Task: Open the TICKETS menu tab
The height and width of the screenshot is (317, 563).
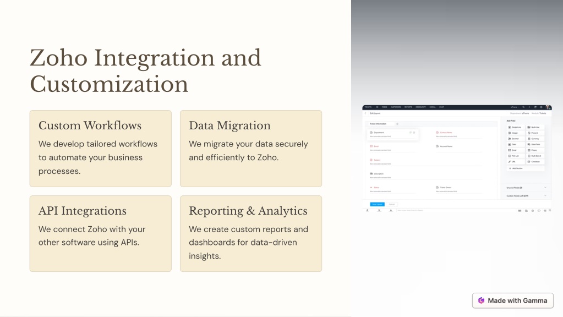Action: tap(368, 107)
